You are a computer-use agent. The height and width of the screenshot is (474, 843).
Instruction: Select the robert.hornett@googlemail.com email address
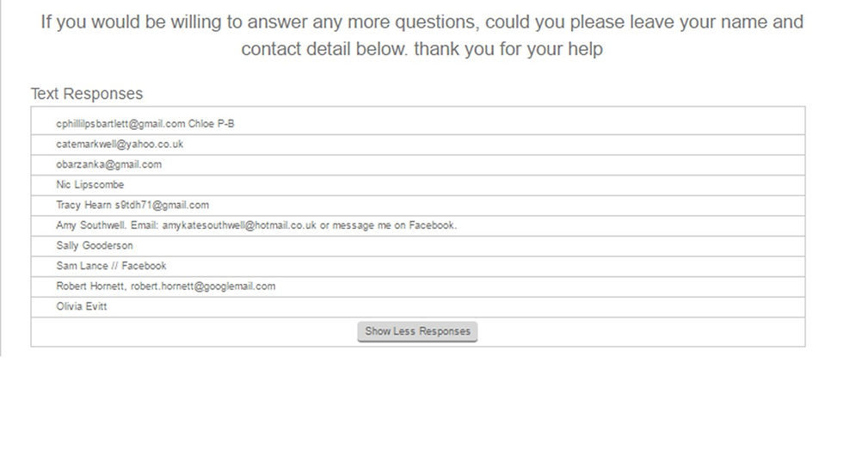point(203,286)
